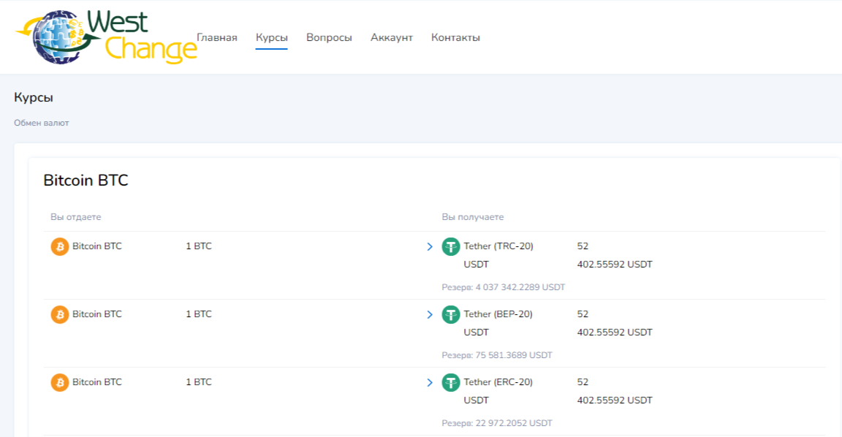842x437 pixels.
Task: Click the Tether (ERC-20) coin icon
Action: pos(450,383)
